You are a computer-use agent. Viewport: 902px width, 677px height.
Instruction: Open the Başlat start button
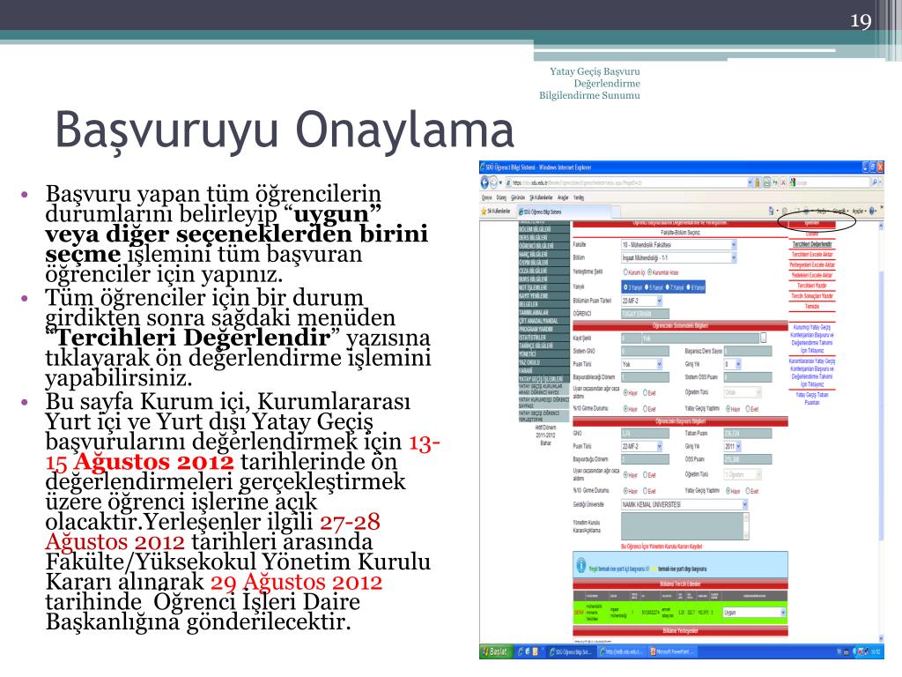496,651
